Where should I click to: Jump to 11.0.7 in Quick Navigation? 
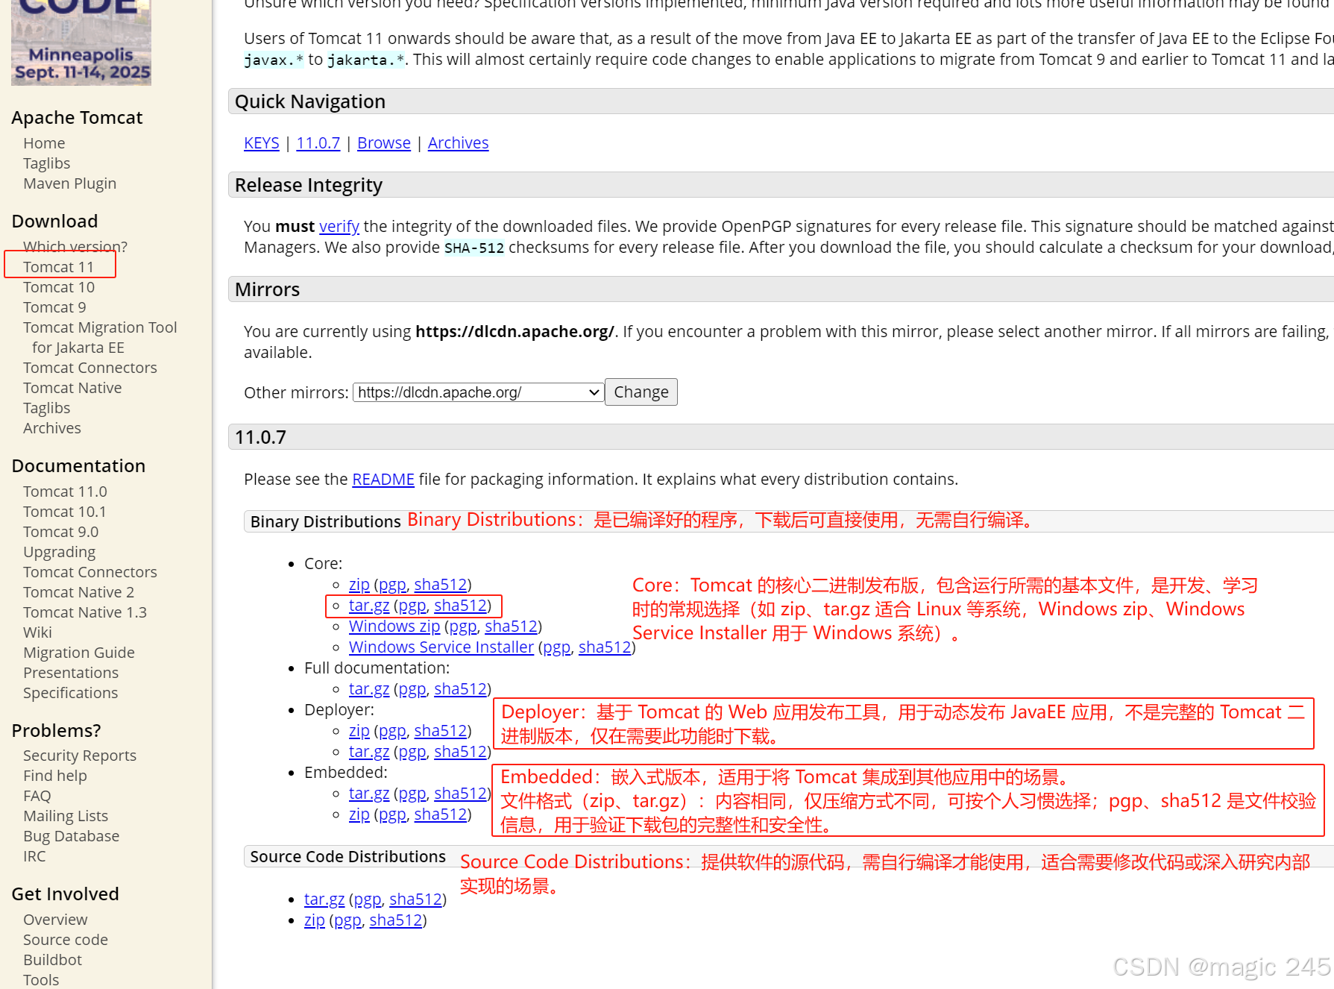(x=318, y=143)
